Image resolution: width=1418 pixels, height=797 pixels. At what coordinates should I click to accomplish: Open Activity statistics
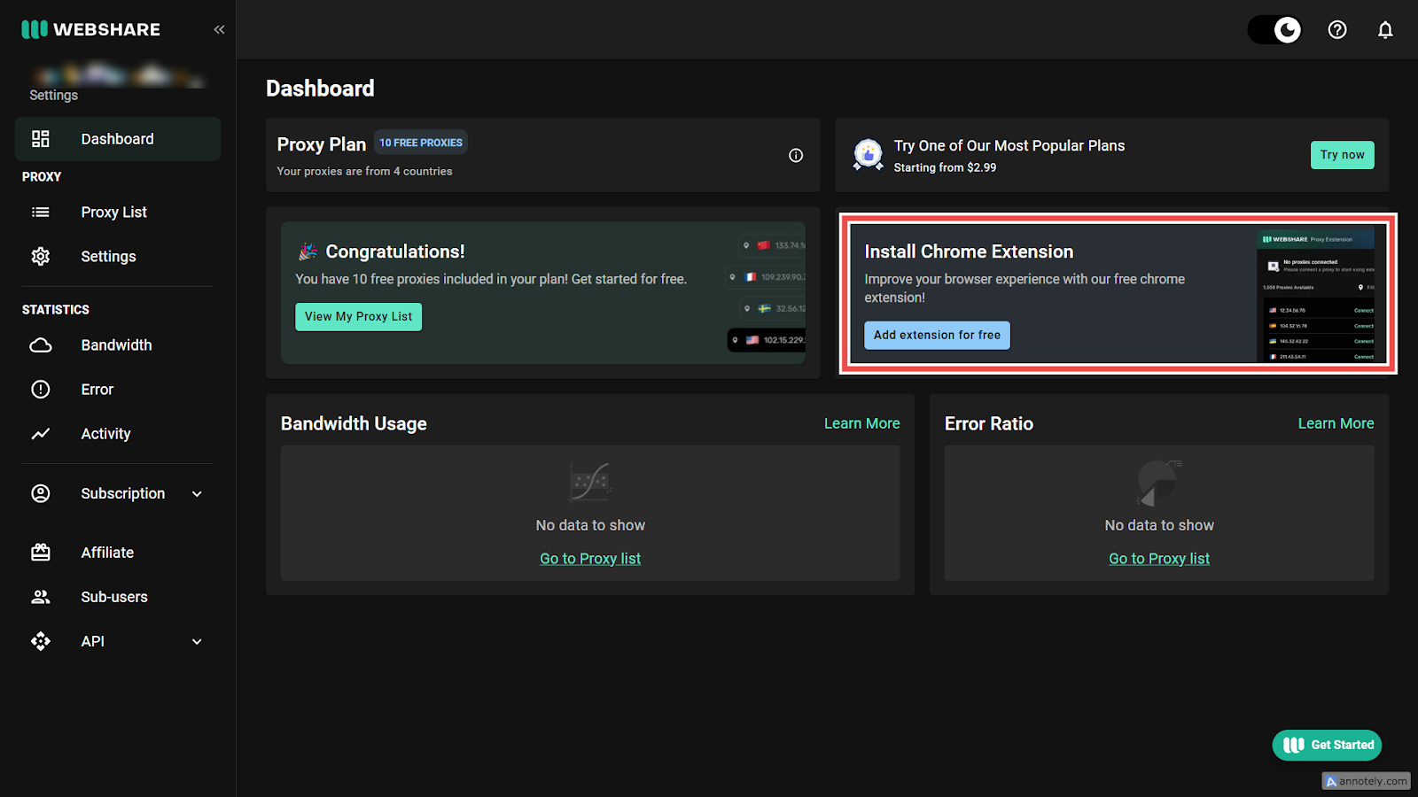coord(118,434)
